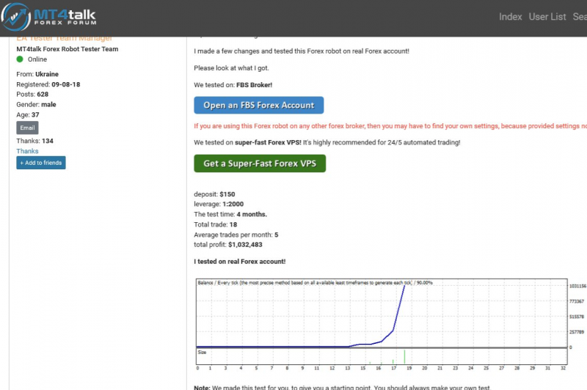
Task: Click the Email button in user profile
Action: [x=27, y=128]
